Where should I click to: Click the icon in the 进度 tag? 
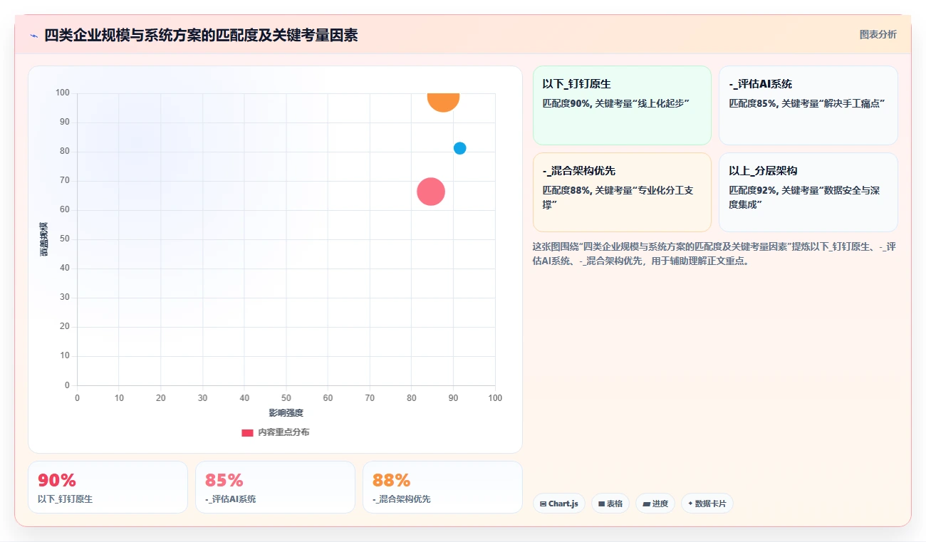[x=646, y=504]
